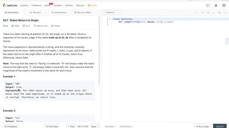Open the Contest page
This screenshot has height=128, width=229.
tap(58, 5)
